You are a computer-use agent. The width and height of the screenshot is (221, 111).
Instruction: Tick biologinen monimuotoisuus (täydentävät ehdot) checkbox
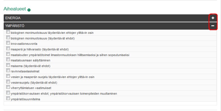(x=8, y=37)
